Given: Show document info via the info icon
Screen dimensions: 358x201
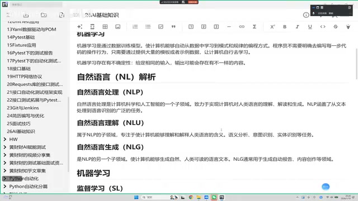Looking at the screenshot, I should point(306,15).
